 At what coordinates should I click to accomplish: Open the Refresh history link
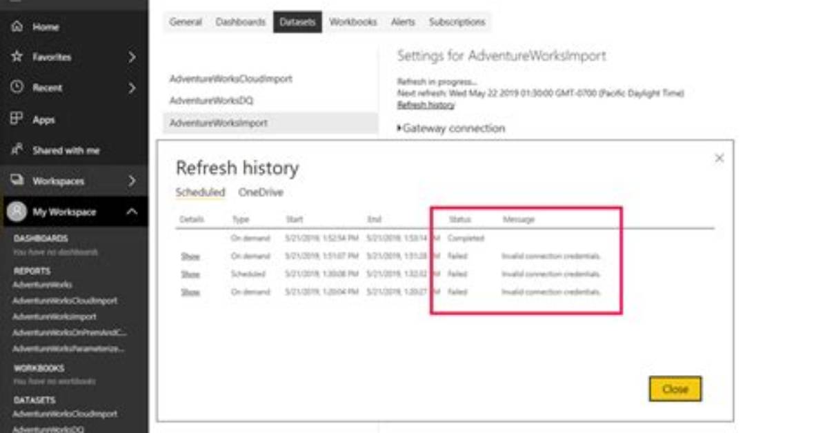(426, 105)
